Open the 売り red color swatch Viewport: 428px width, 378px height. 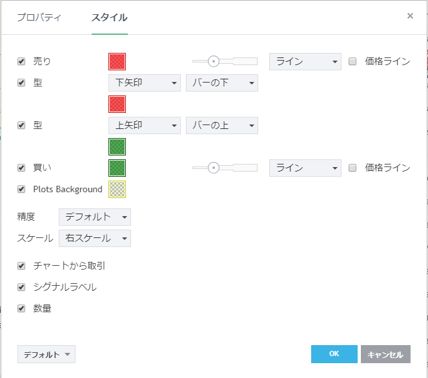click(x=117, y=61)
